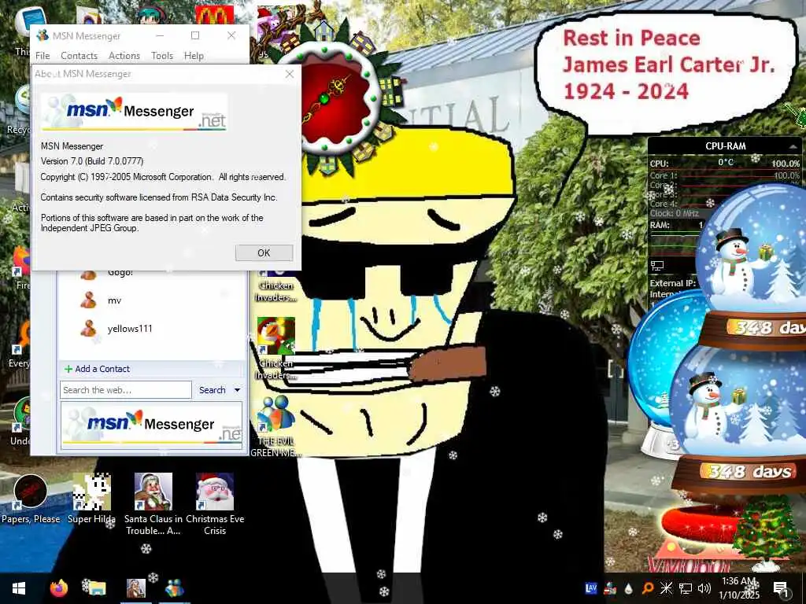Click Add a Contact link
806x604 pixels.
[102, 369]
